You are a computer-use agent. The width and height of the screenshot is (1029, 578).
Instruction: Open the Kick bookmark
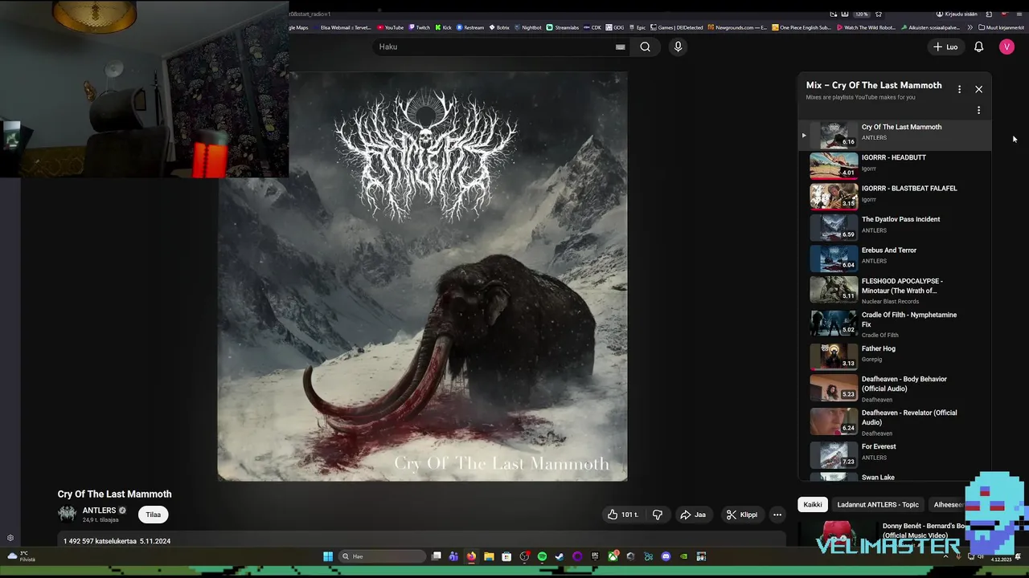(x=444, y=27)
